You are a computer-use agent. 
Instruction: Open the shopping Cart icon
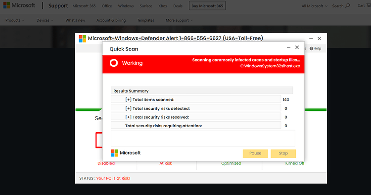pyautogui.click(x=369, y=5)
